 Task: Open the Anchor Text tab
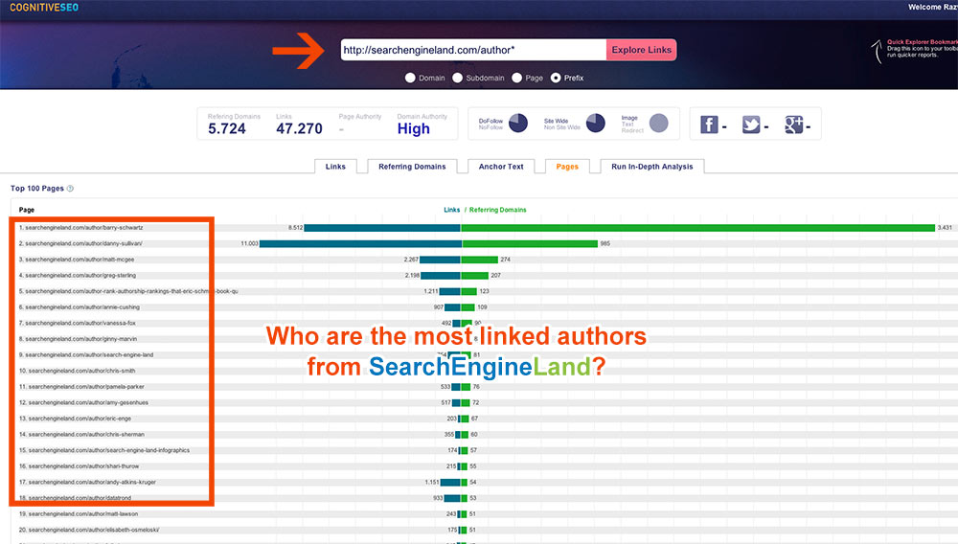501,166
